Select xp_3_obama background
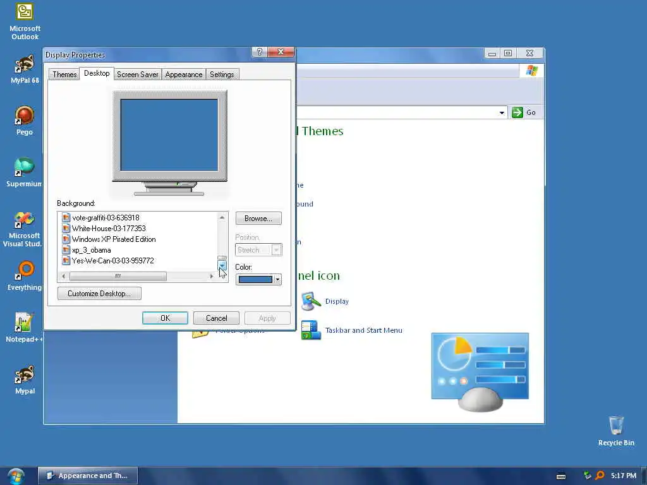647x485 pixels. tap(91, 249)
